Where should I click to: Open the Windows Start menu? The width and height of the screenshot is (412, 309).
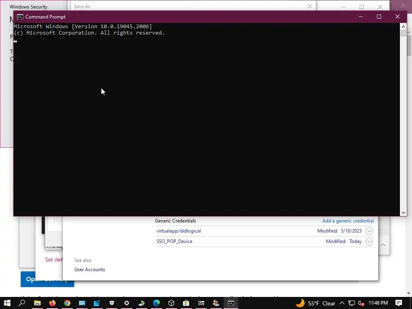point(7,303)
